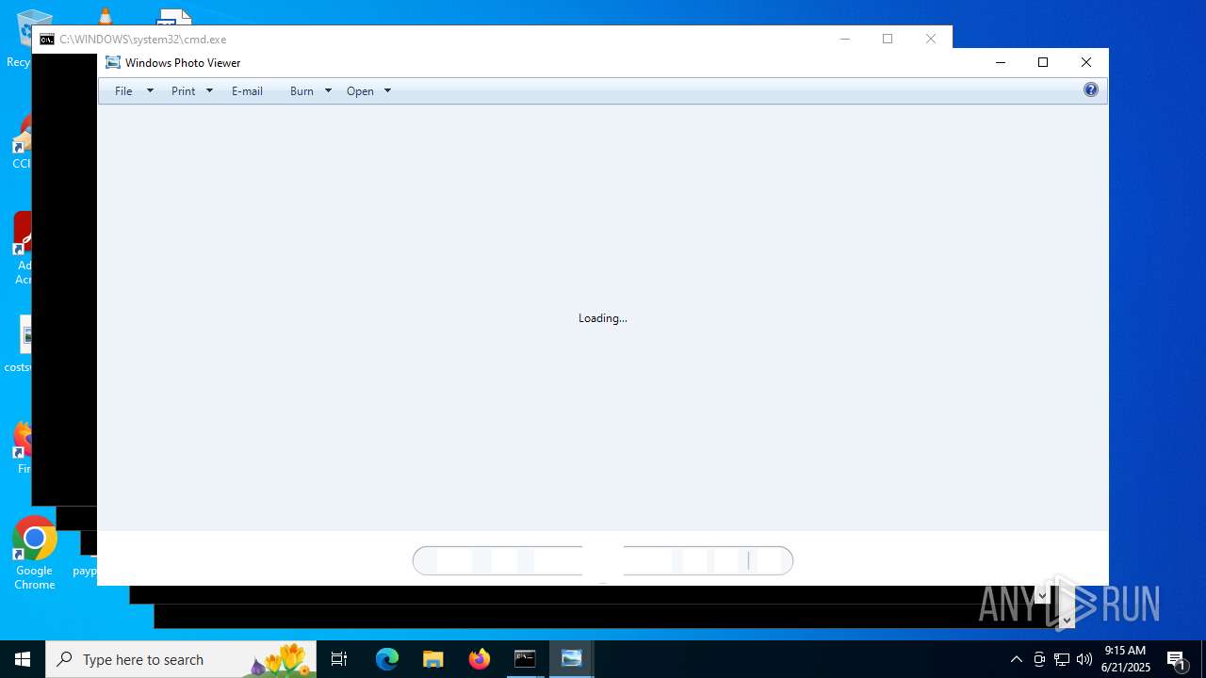This screenshot has height=678, width=1206.
Task: Open File Explorer from the taskbar
Action: point(433,659)
